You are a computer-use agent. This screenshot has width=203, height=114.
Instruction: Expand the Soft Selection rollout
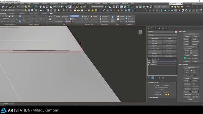pos(154,98)
